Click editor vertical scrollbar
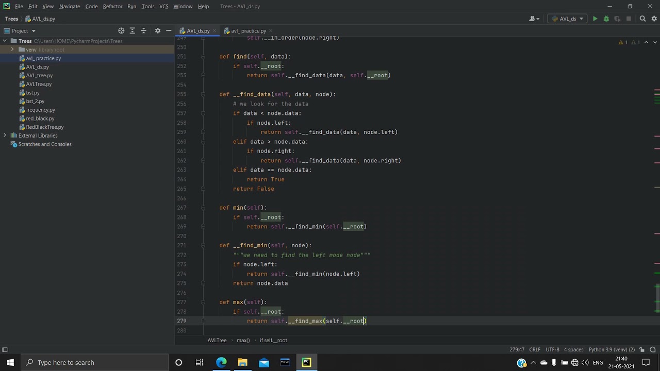Image resolution: width=660 pixels, height=371 pixels. [x=657, y=298]
